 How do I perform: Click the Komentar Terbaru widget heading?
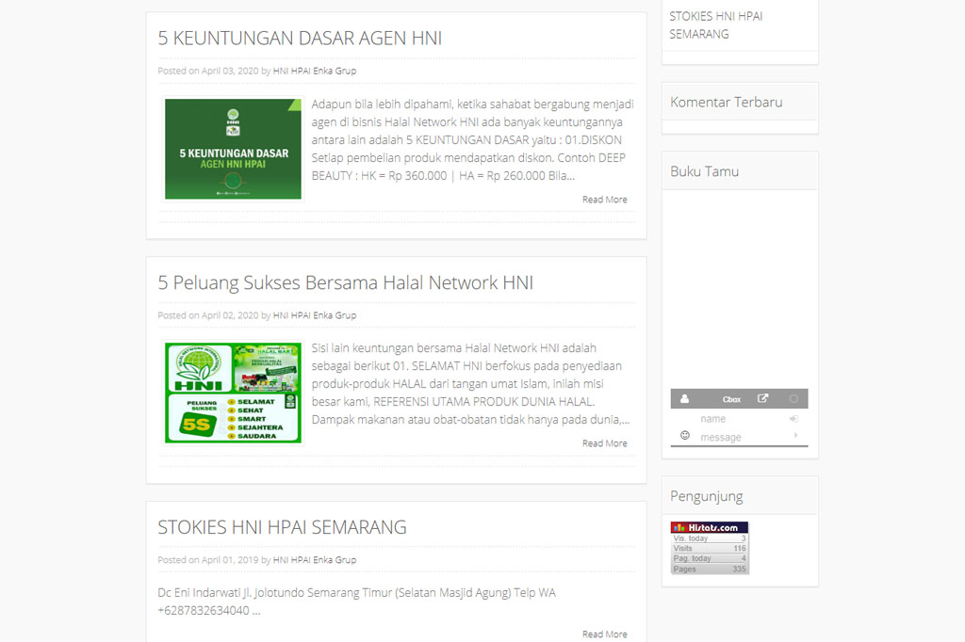tap(727, 102)
